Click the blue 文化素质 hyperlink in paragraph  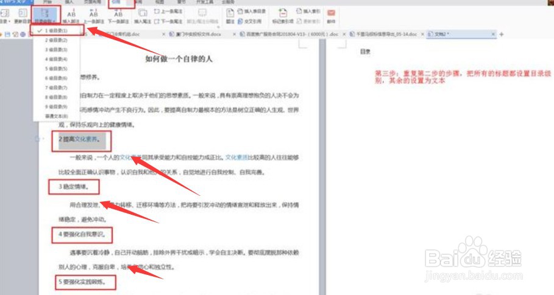[x=236, y=157]
